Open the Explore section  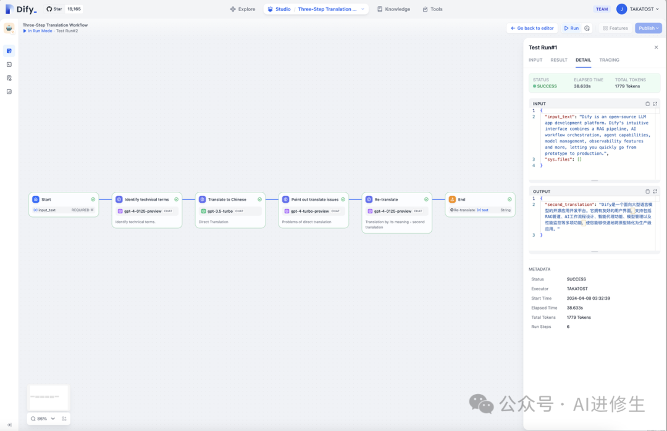pos(243,9)
